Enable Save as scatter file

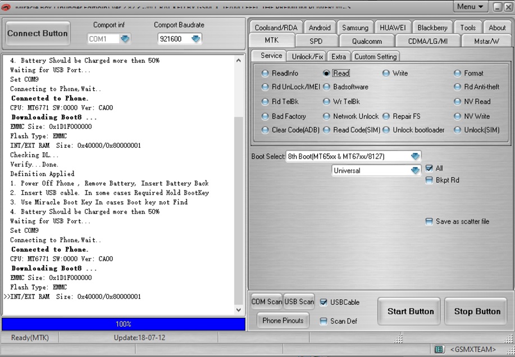click(429, 222)
